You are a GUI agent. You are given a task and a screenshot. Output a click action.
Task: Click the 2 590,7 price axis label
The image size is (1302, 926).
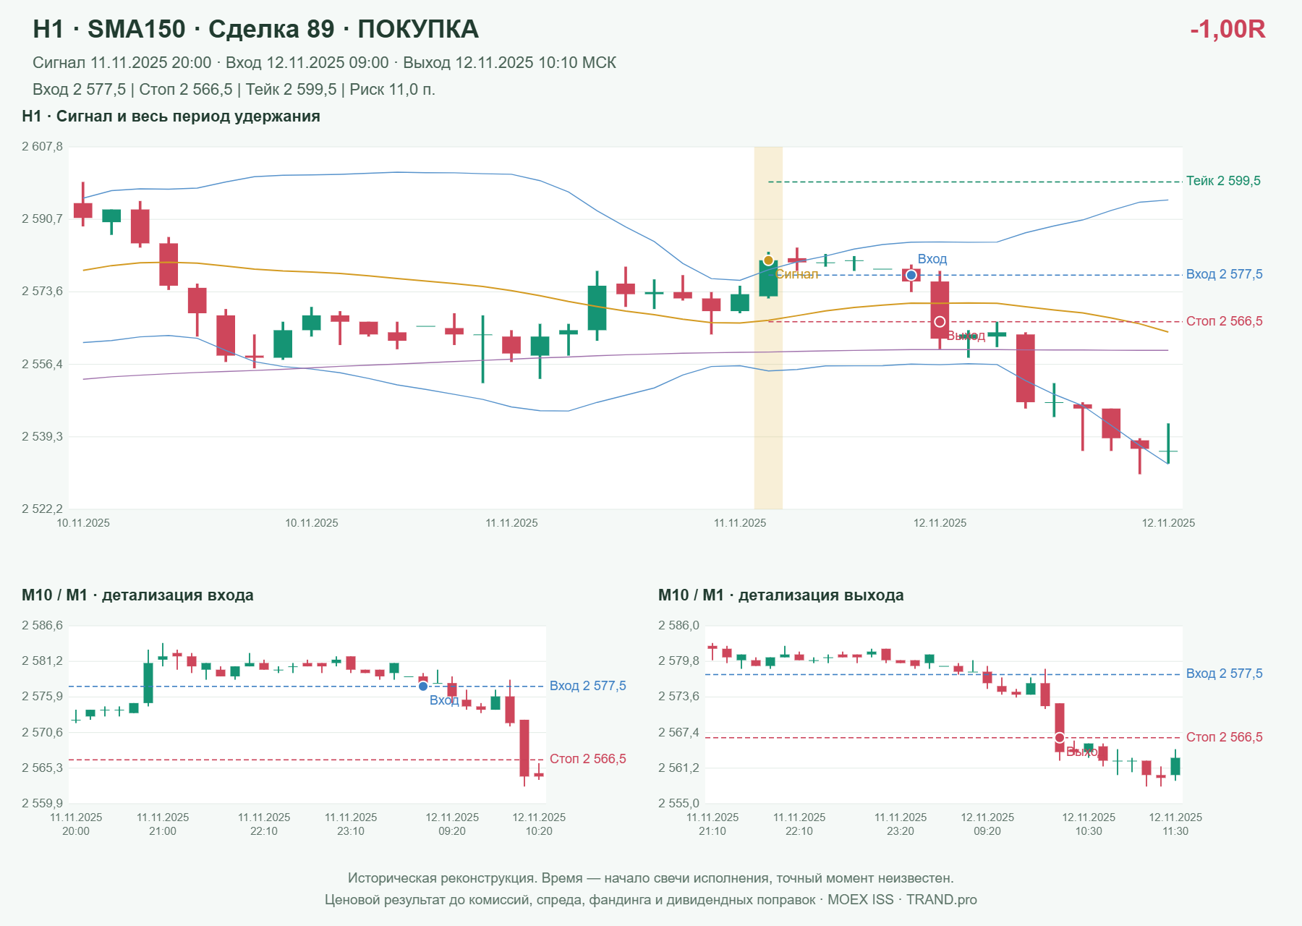click(42, 219)
